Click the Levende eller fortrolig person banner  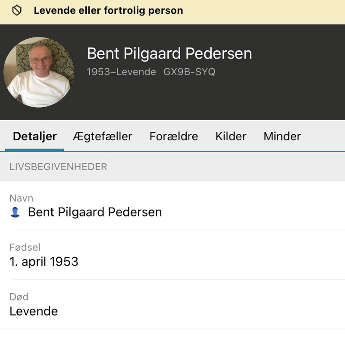click(x=172, y=12)
